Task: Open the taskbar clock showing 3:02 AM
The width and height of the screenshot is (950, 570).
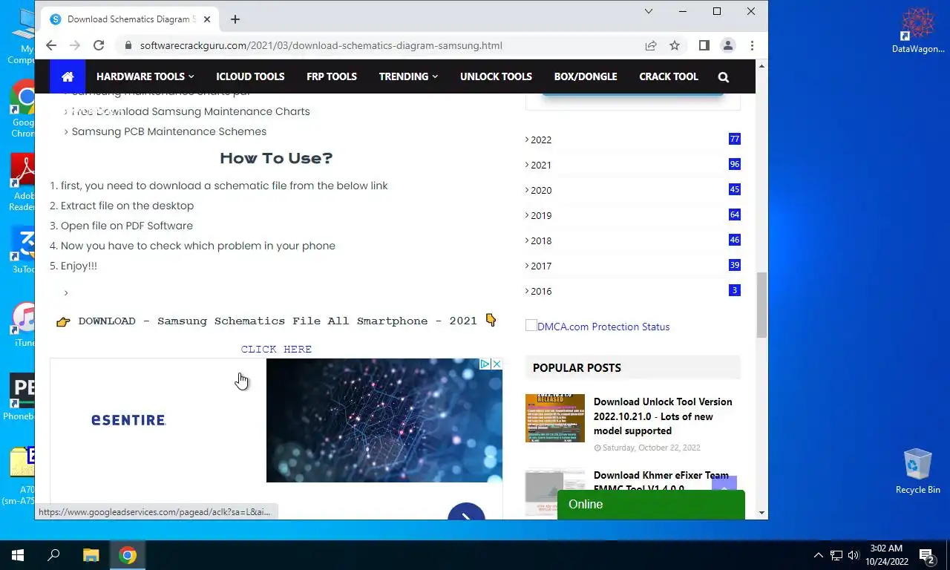Action: [886, 554]
